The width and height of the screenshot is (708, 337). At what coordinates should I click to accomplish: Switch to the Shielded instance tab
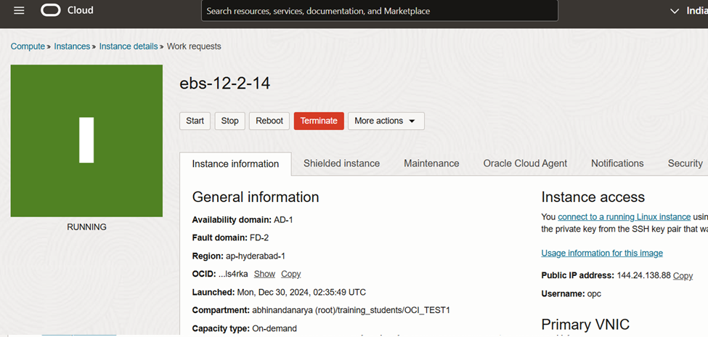341,163
